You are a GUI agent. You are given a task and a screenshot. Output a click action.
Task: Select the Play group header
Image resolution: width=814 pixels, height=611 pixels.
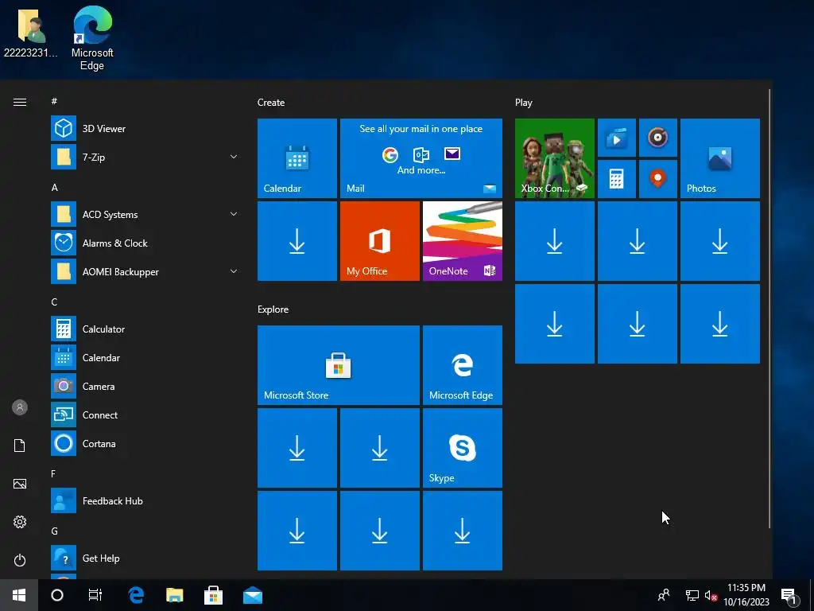523,103
